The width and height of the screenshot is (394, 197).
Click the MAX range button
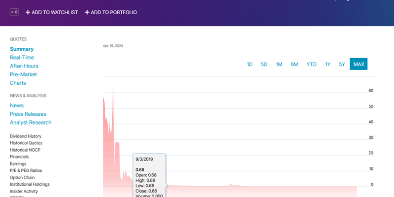pyautogui.click(x=359, y=64)
